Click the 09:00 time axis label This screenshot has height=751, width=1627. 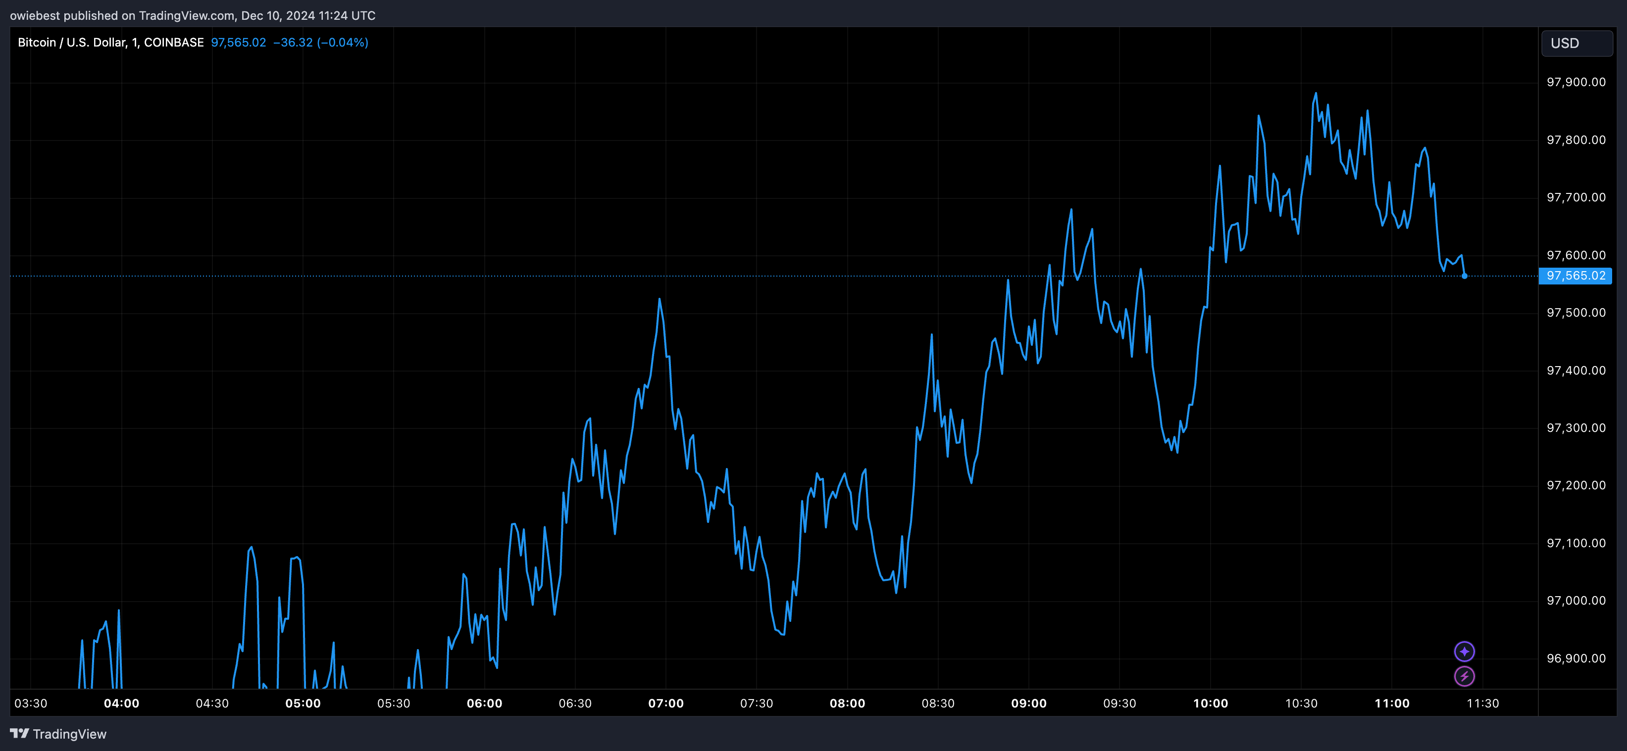1029,703
